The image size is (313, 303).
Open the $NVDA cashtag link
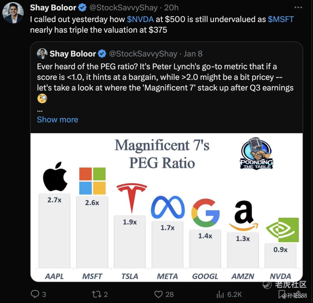click(x=140, y=19)
